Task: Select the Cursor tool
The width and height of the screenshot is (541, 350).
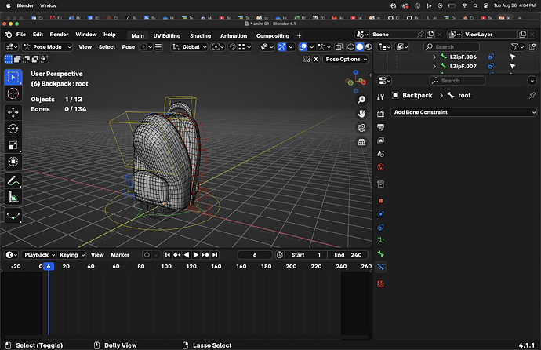Action: tap(13, 93)
